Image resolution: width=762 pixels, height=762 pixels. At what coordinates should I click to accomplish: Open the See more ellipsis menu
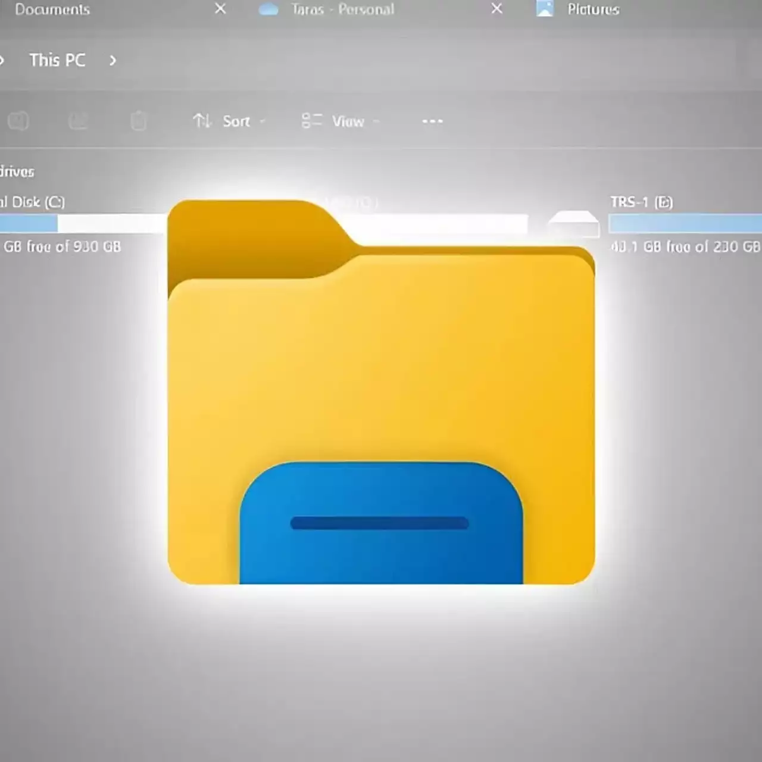click(432, 121)
